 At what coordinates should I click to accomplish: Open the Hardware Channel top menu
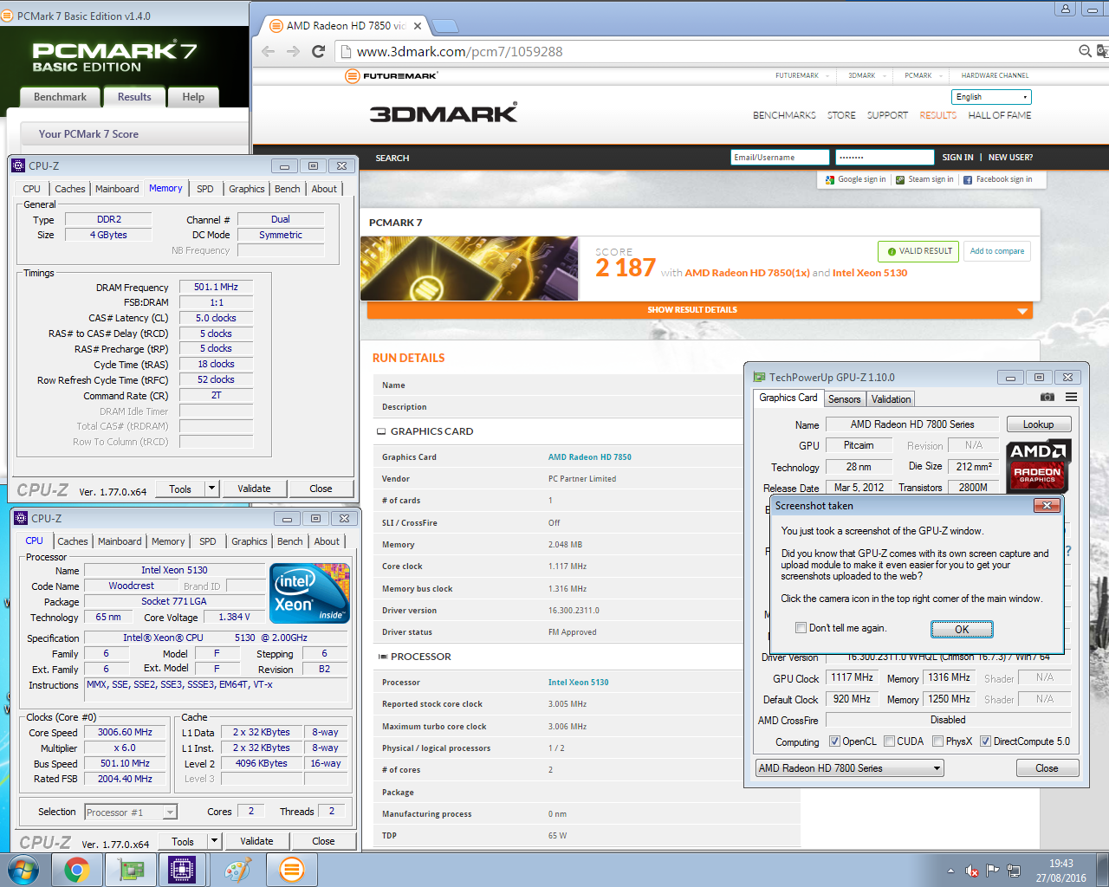tap(995, 75)
